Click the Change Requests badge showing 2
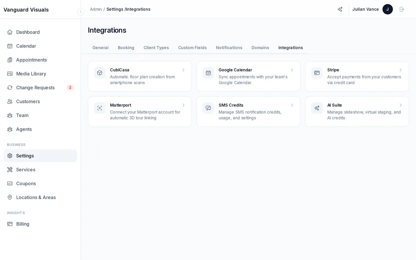This screenshot has height=260, width=416. pos(70,87)
